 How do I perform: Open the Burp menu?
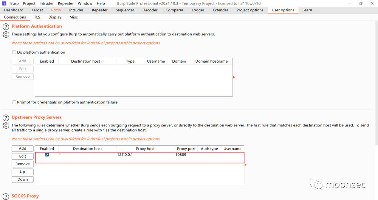tap(14, 3)
